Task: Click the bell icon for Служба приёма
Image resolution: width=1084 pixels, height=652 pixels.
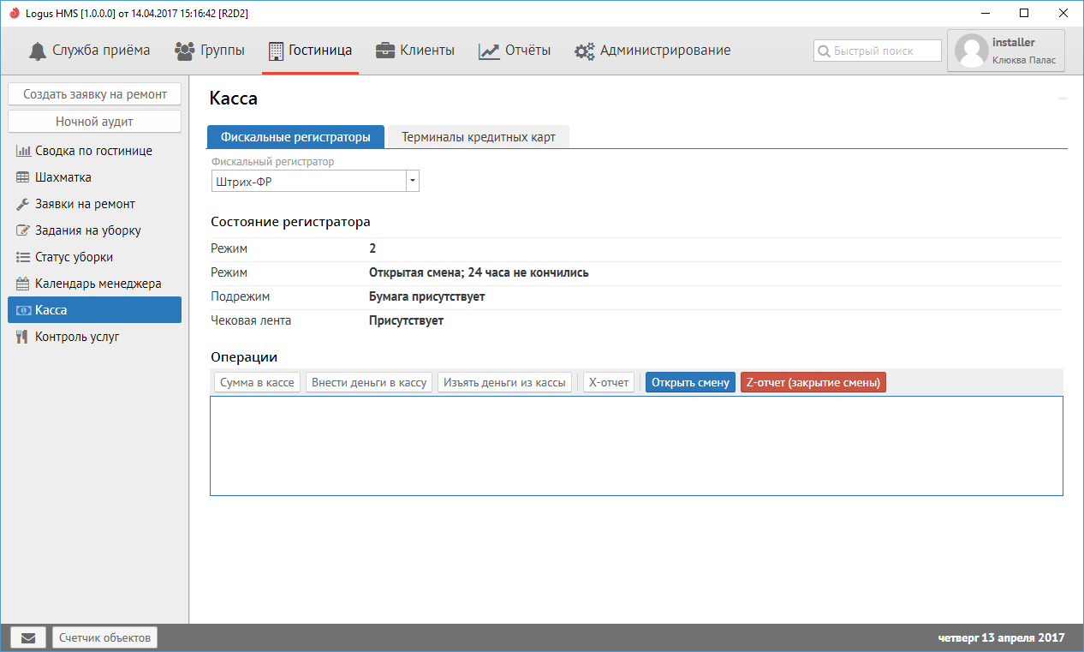Action: tap(38, 51)
